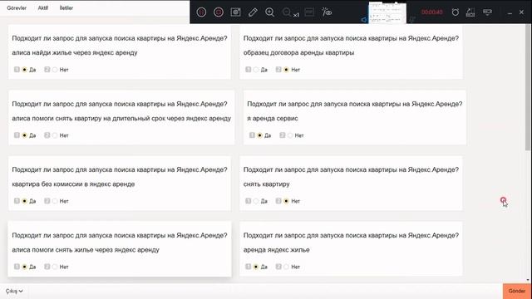
Task: Choose Да for 'алиса помоги снять квартиру на длительный срок'
Action: [24, 135]
